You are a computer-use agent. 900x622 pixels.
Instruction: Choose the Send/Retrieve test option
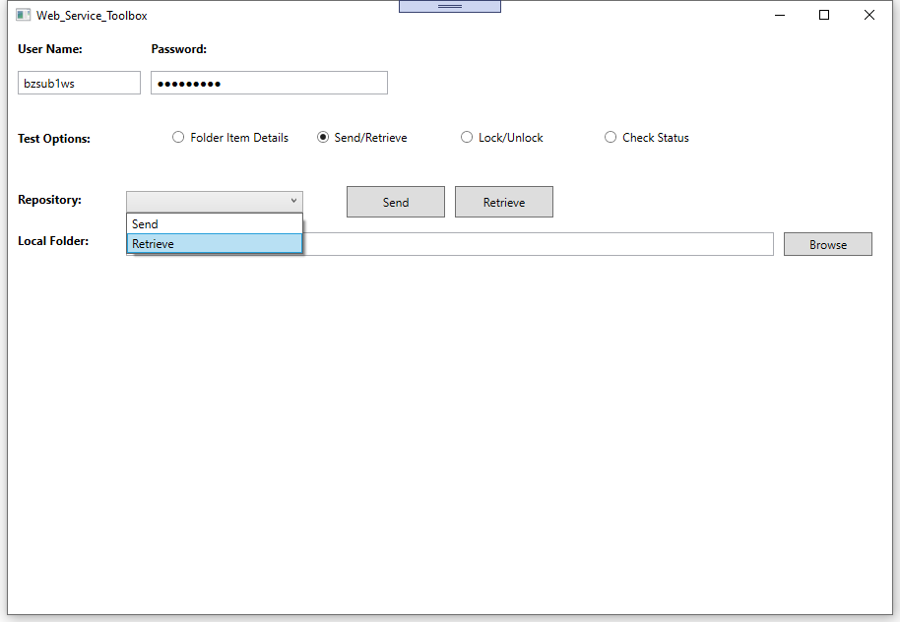point(323,138)
